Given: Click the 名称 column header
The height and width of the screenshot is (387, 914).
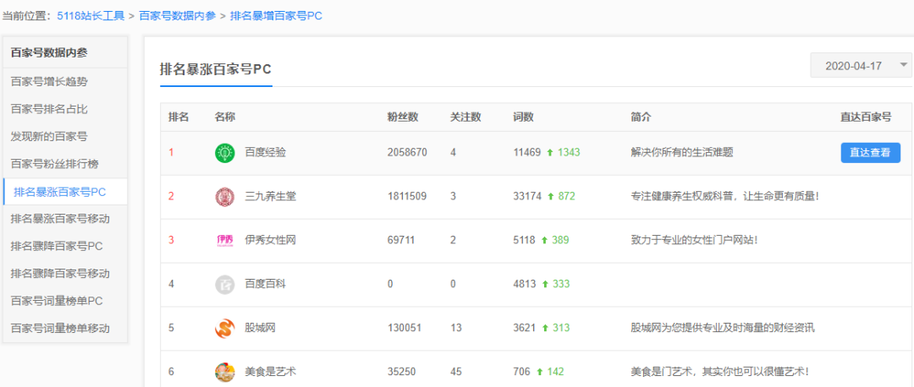Looking at the screenshot, I should 225,117.
